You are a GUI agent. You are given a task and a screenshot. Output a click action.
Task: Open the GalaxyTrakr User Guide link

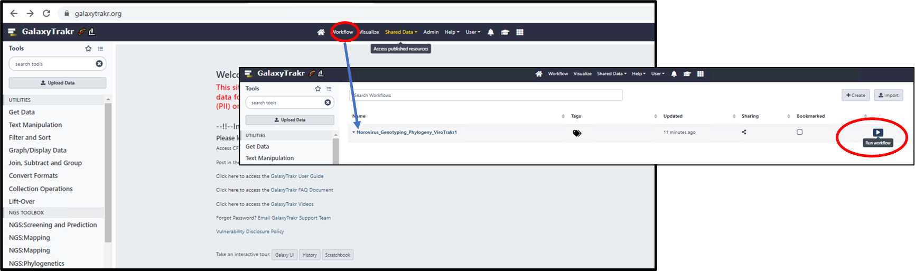[x=297, y=176]
